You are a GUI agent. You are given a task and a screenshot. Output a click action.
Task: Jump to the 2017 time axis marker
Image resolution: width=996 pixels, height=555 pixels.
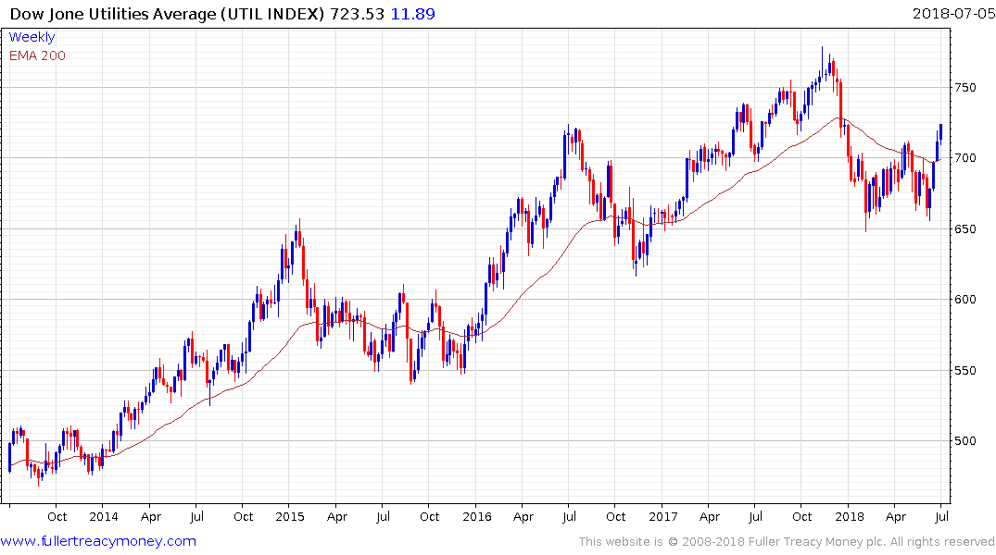[662, 516]
